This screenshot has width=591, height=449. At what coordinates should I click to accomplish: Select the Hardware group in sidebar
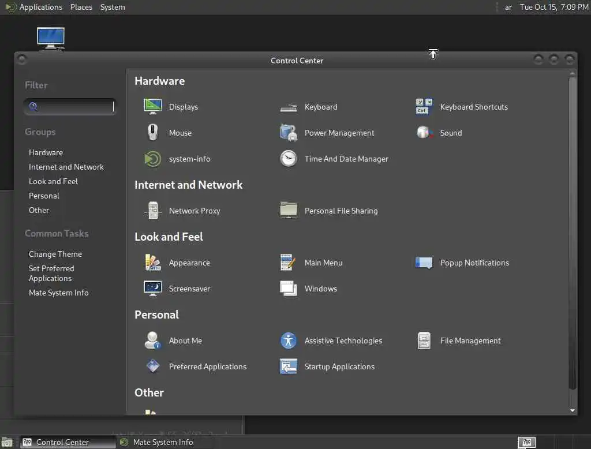[x=46, y=152]
